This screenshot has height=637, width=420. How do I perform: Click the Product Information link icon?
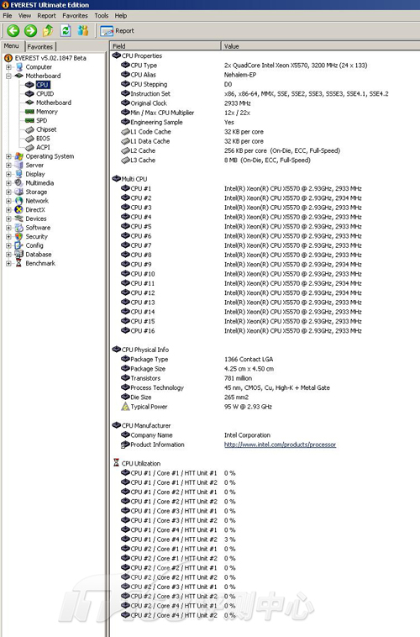pyautogui.click(x=125, y=445)
